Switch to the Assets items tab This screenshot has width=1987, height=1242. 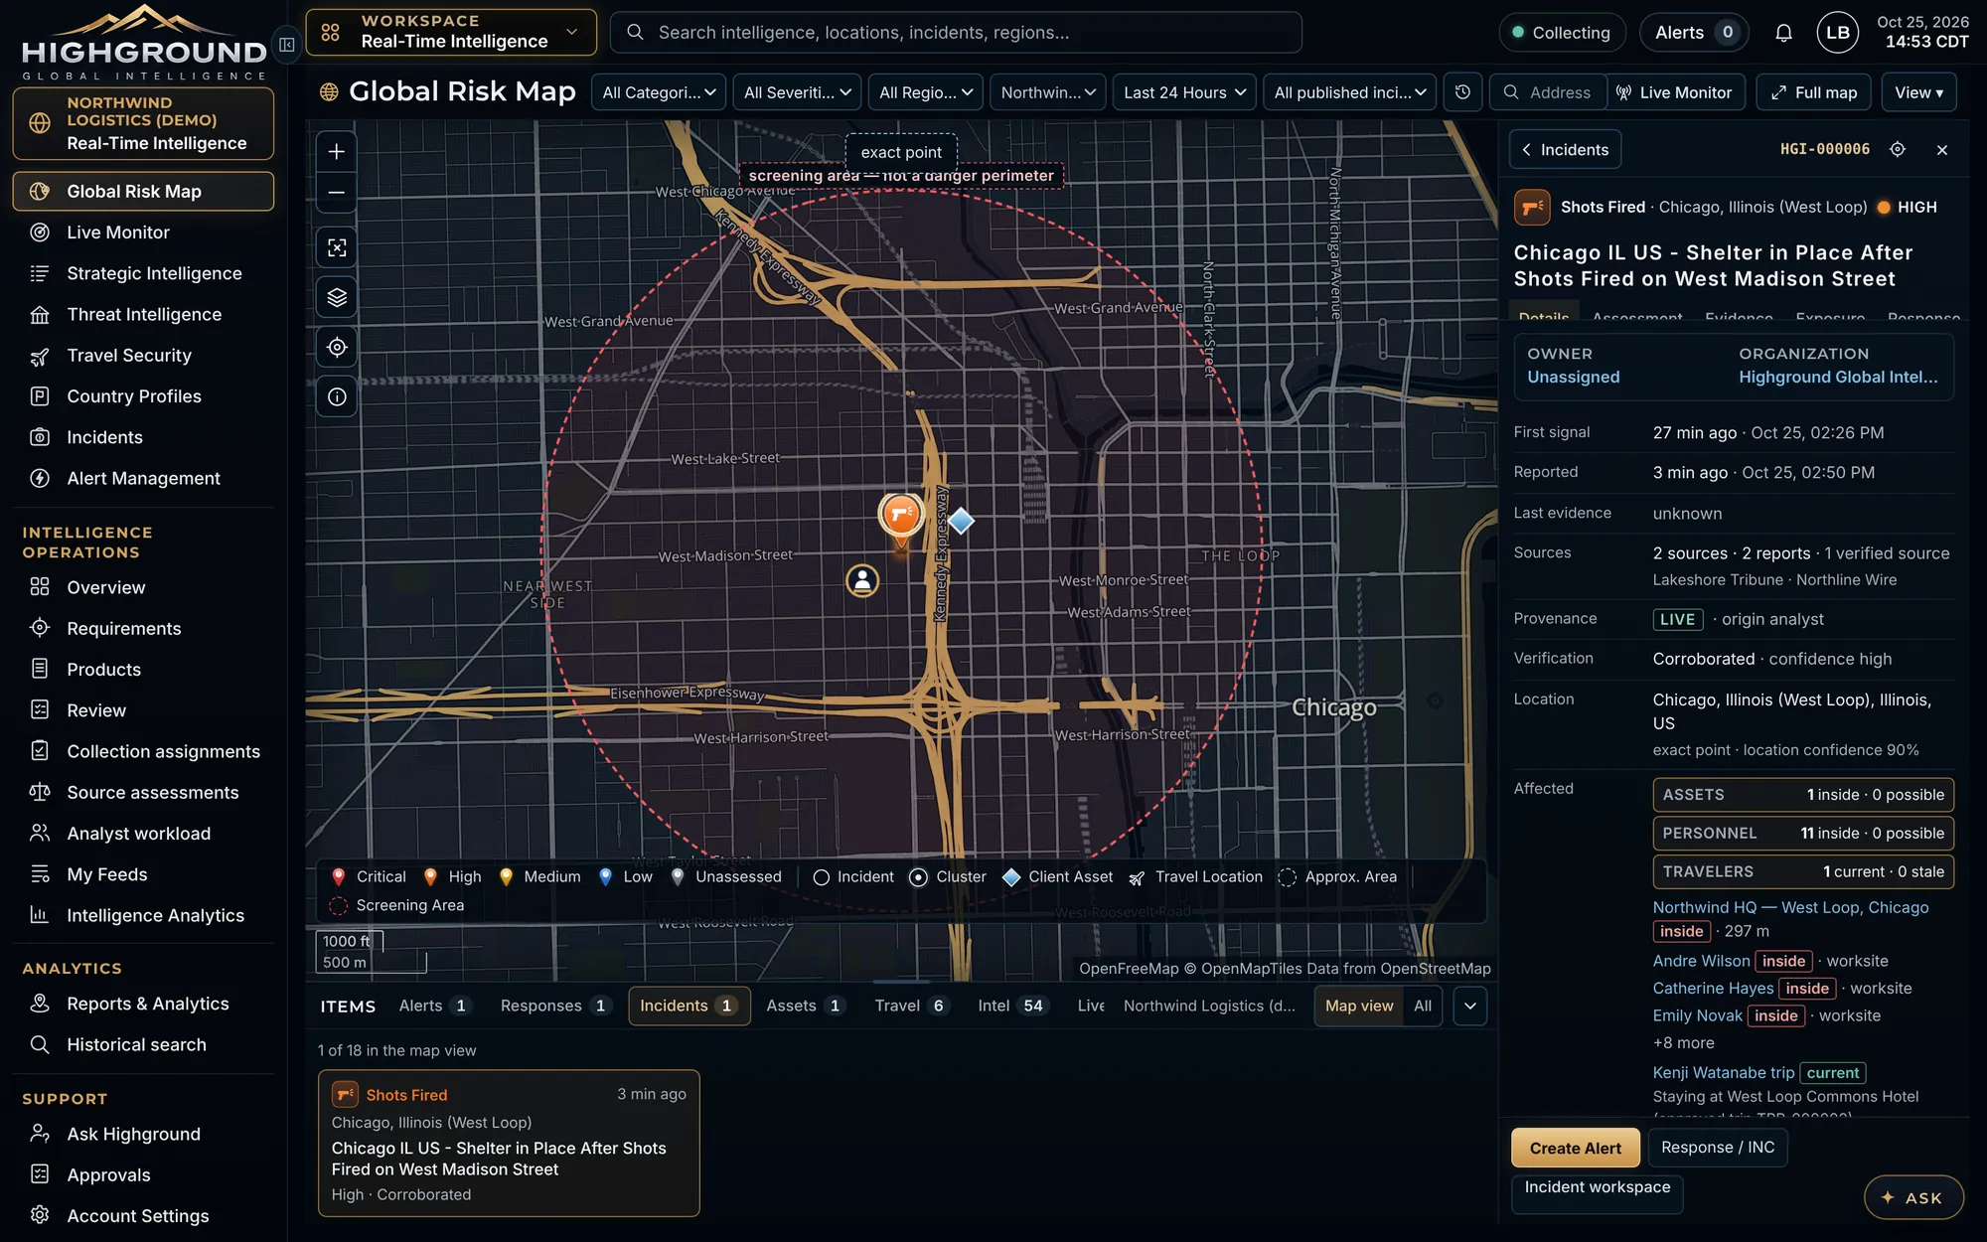(x=805, y=1006)
